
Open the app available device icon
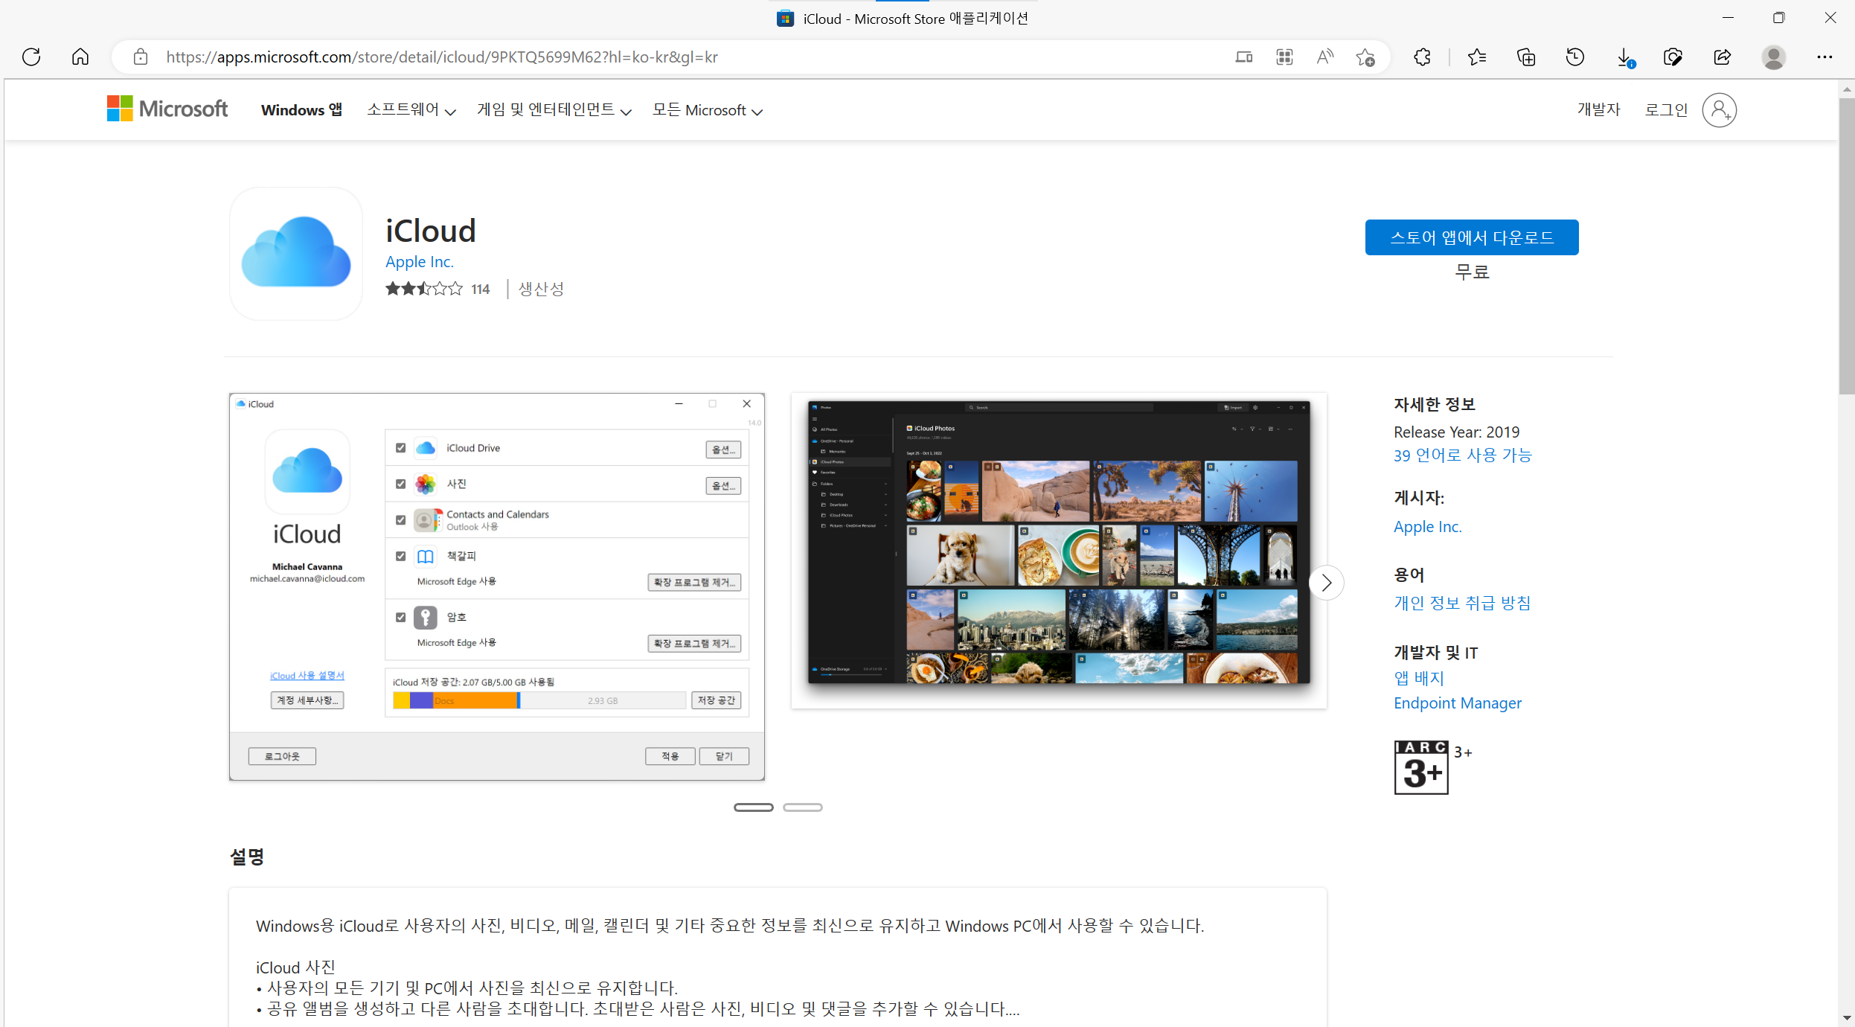(x=1243, y=57)
